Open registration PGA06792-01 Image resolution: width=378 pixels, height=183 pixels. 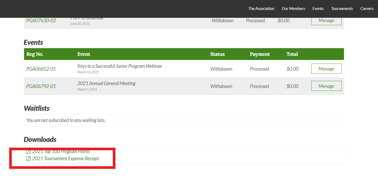pos(41,86)
